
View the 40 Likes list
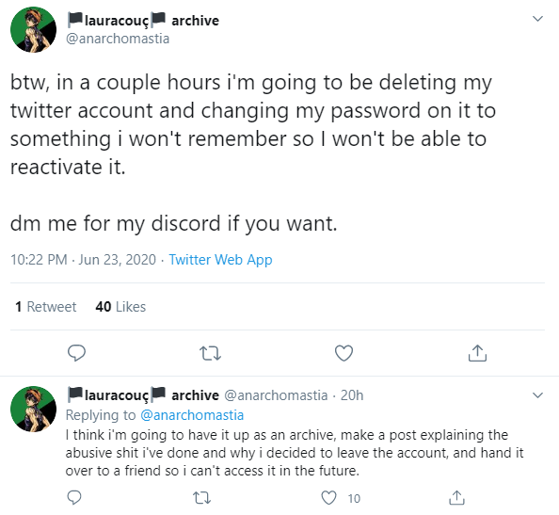point(120,307)
